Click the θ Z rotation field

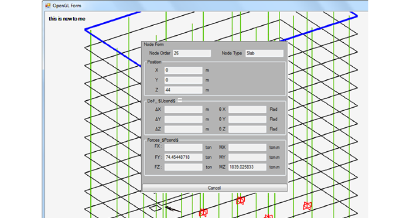pyautogui.click(x=247, y=129)
